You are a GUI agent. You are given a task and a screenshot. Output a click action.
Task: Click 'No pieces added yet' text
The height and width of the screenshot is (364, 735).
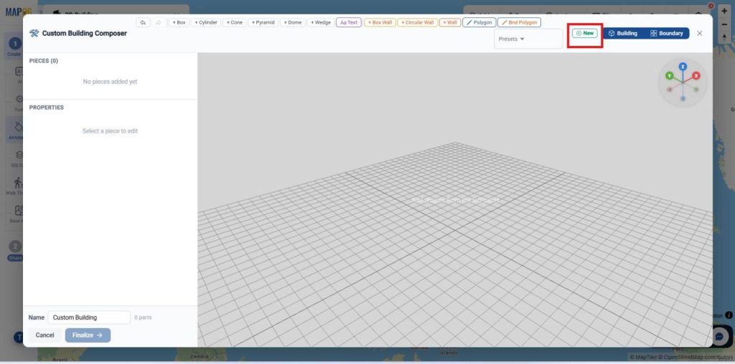point(110,82)
